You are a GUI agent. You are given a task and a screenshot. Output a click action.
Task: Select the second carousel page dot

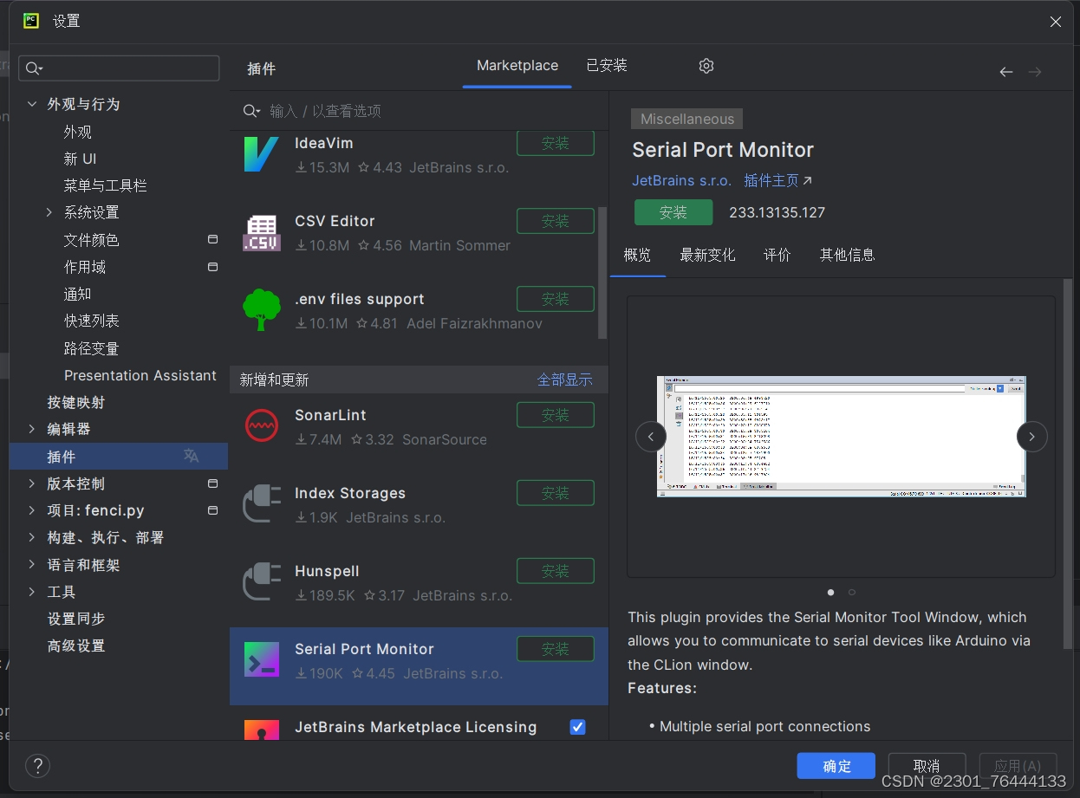click(852, 593)
